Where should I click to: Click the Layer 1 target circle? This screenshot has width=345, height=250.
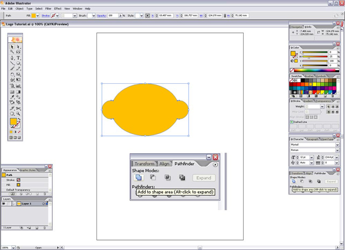point(43,204)
